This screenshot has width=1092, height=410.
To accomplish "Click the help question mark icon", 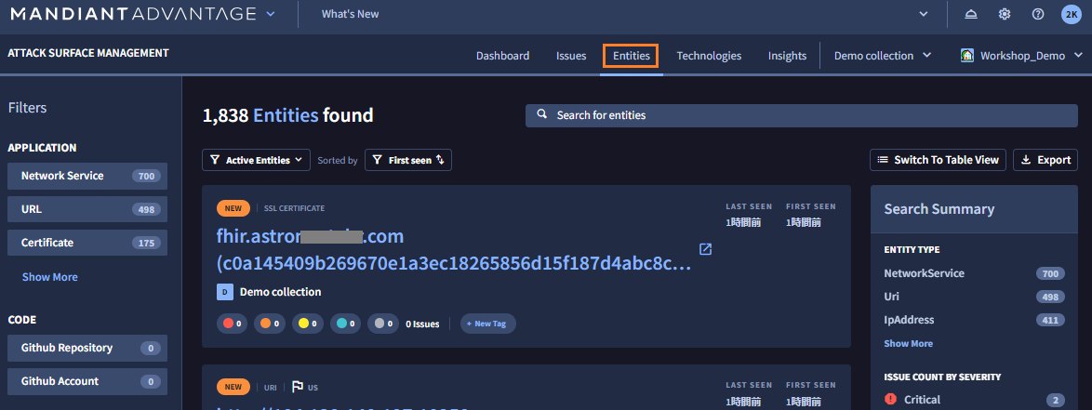I will [1038, 14].
